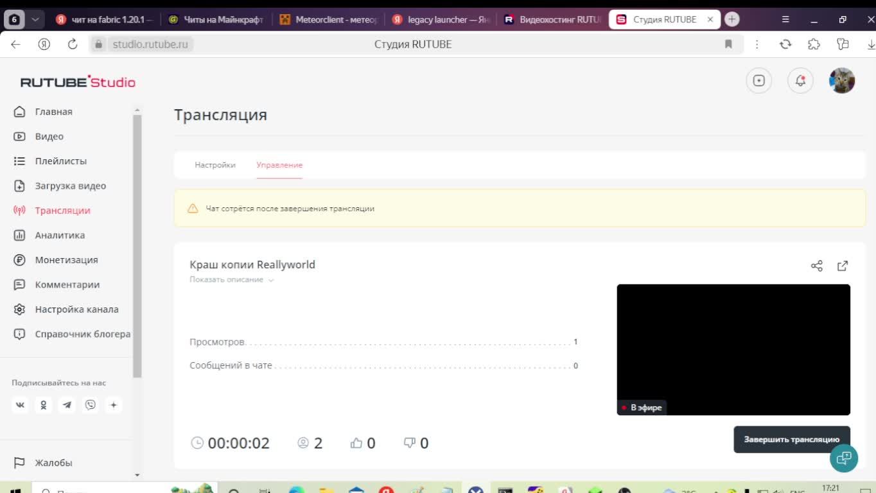Open the Главная home icon in sidebar
Viewport: 876px width, 493px height.
(x=19, y=112)
